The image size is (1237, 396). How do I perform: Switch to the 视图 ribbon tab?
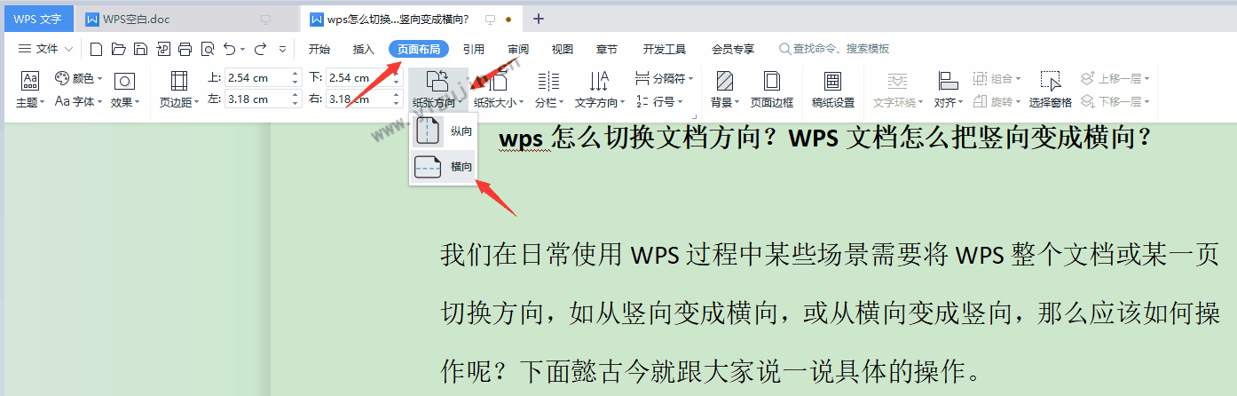click(x=563, y=49)
